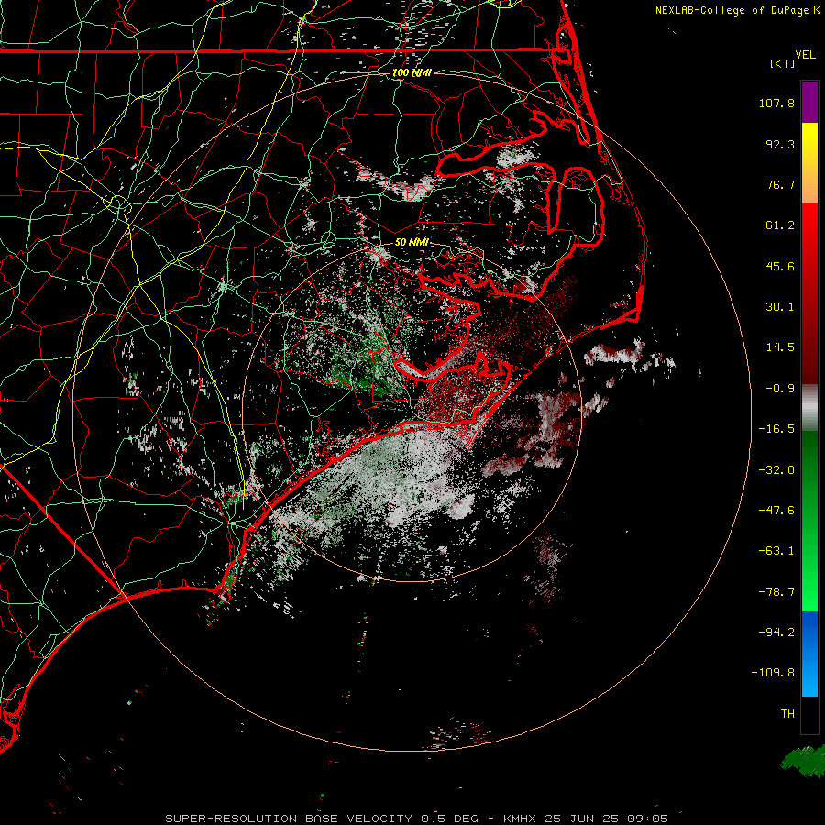Screen dimensions: 825x825
Task: Pick the purple segment of the color bar
Action: click(x=809, y=102)
